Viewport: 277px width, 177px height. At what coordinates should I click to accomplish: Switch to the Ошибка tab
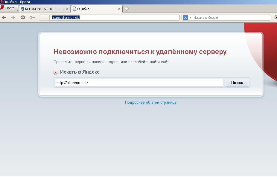click(97, 9)
